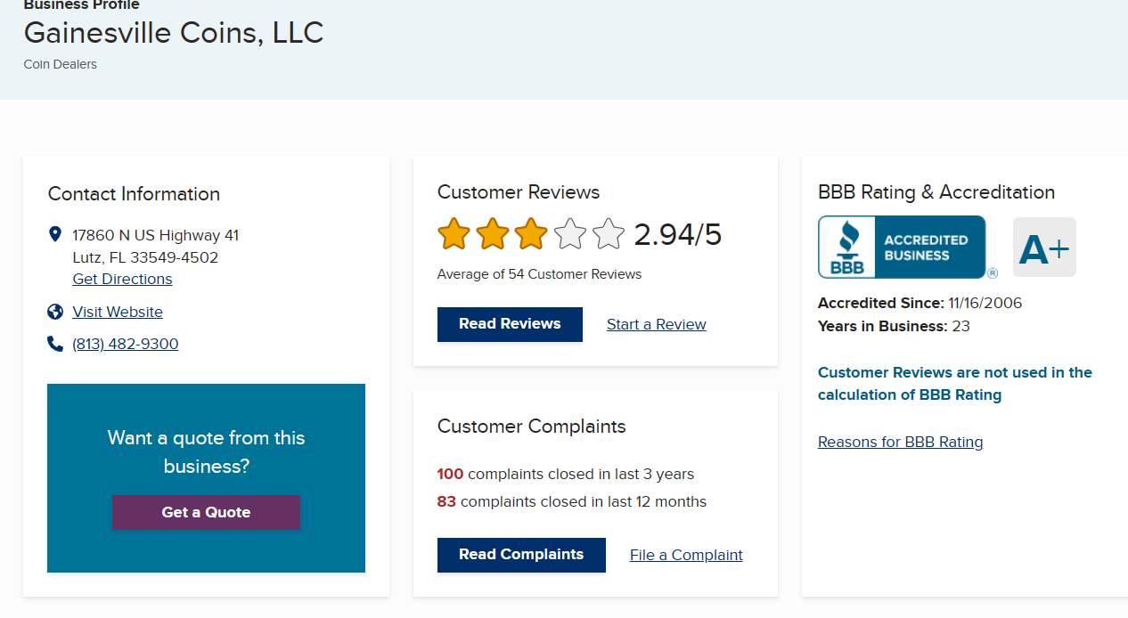The width and height of the screenshot is (1128, 618).
Task: Click the Gainesville Coins, LLC heading
Action: 174,33
